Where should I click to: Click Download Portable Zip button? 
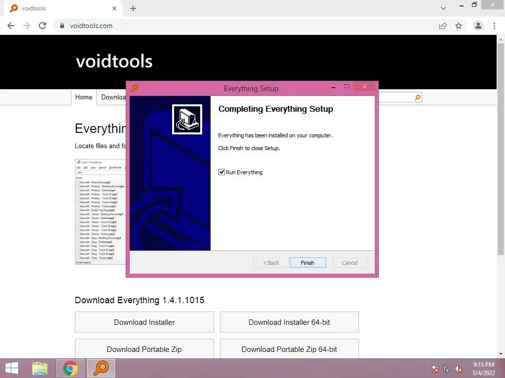click(144, 349)
